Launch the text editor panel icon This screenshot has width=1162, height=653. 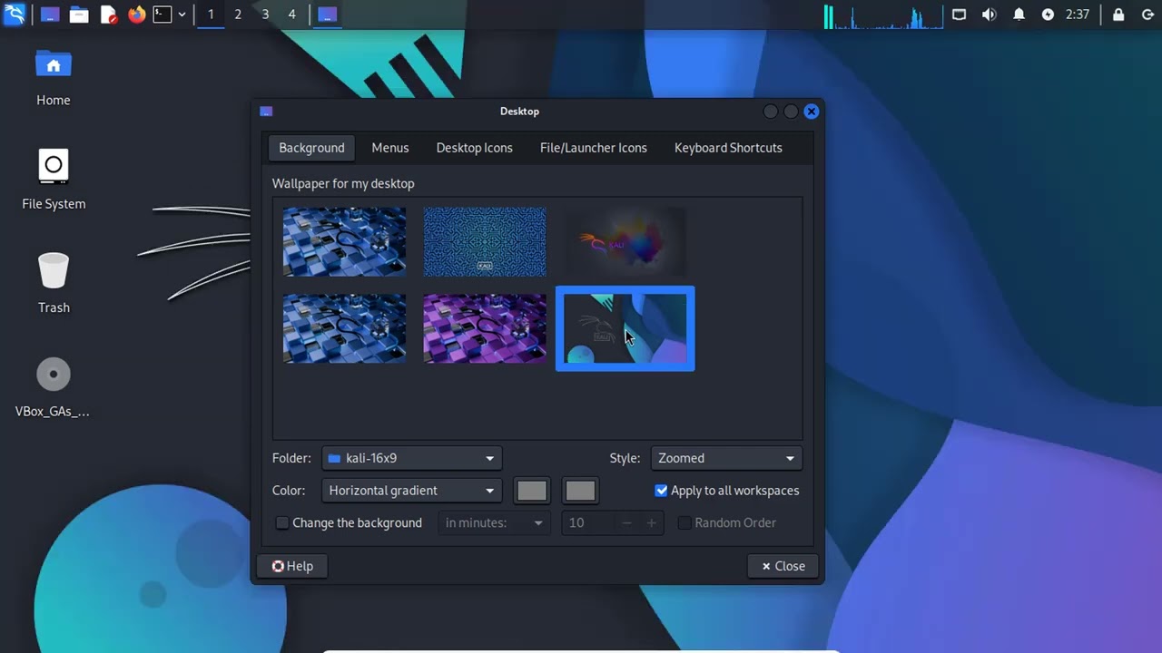click(x=108, y=15)
